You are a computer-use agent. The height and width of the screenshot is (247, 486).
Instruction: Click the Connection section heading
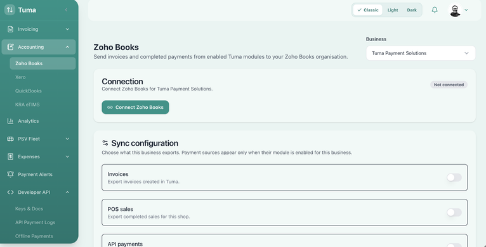coord(122,82)
